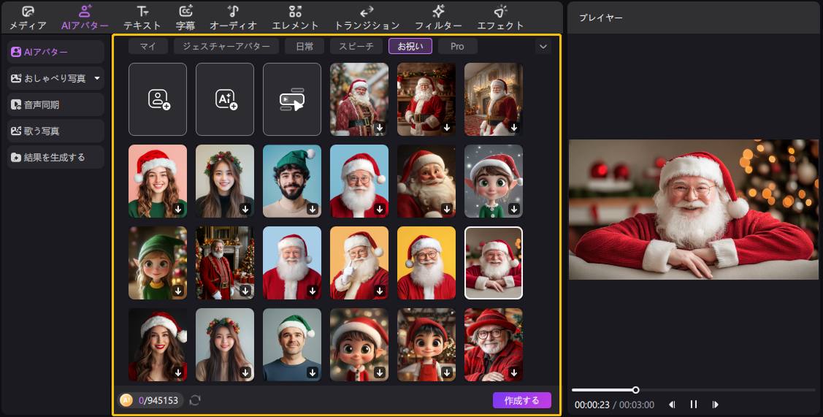This screenshot has height=417, width=823.
Task: Click the player progress slider handle
Action: click(636, 390)
